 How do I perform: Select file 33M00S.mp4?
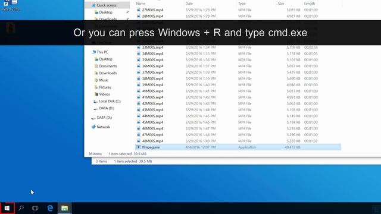click(152, 48)
